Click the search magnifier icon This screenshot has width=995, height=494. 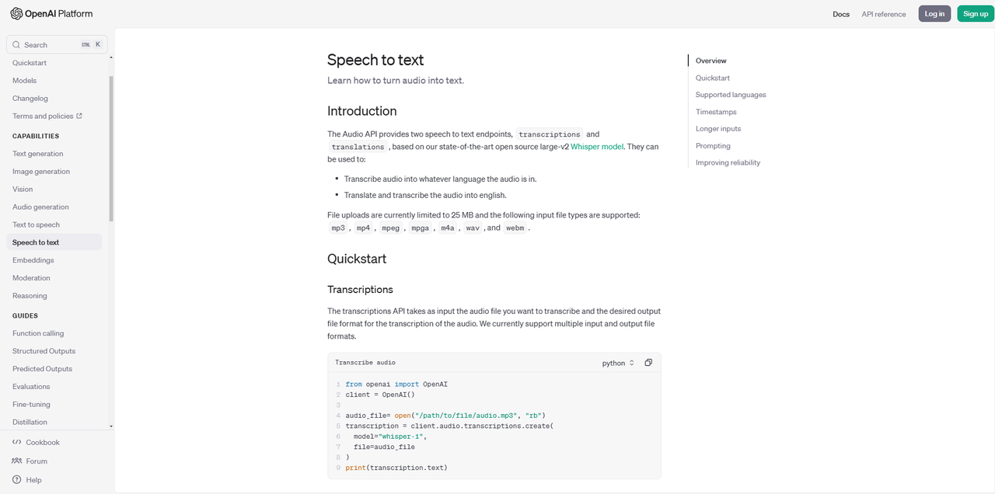click(x=16, y=45)
